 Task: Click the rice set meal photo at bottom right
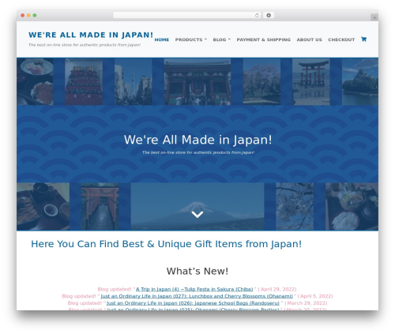[352, 206]
